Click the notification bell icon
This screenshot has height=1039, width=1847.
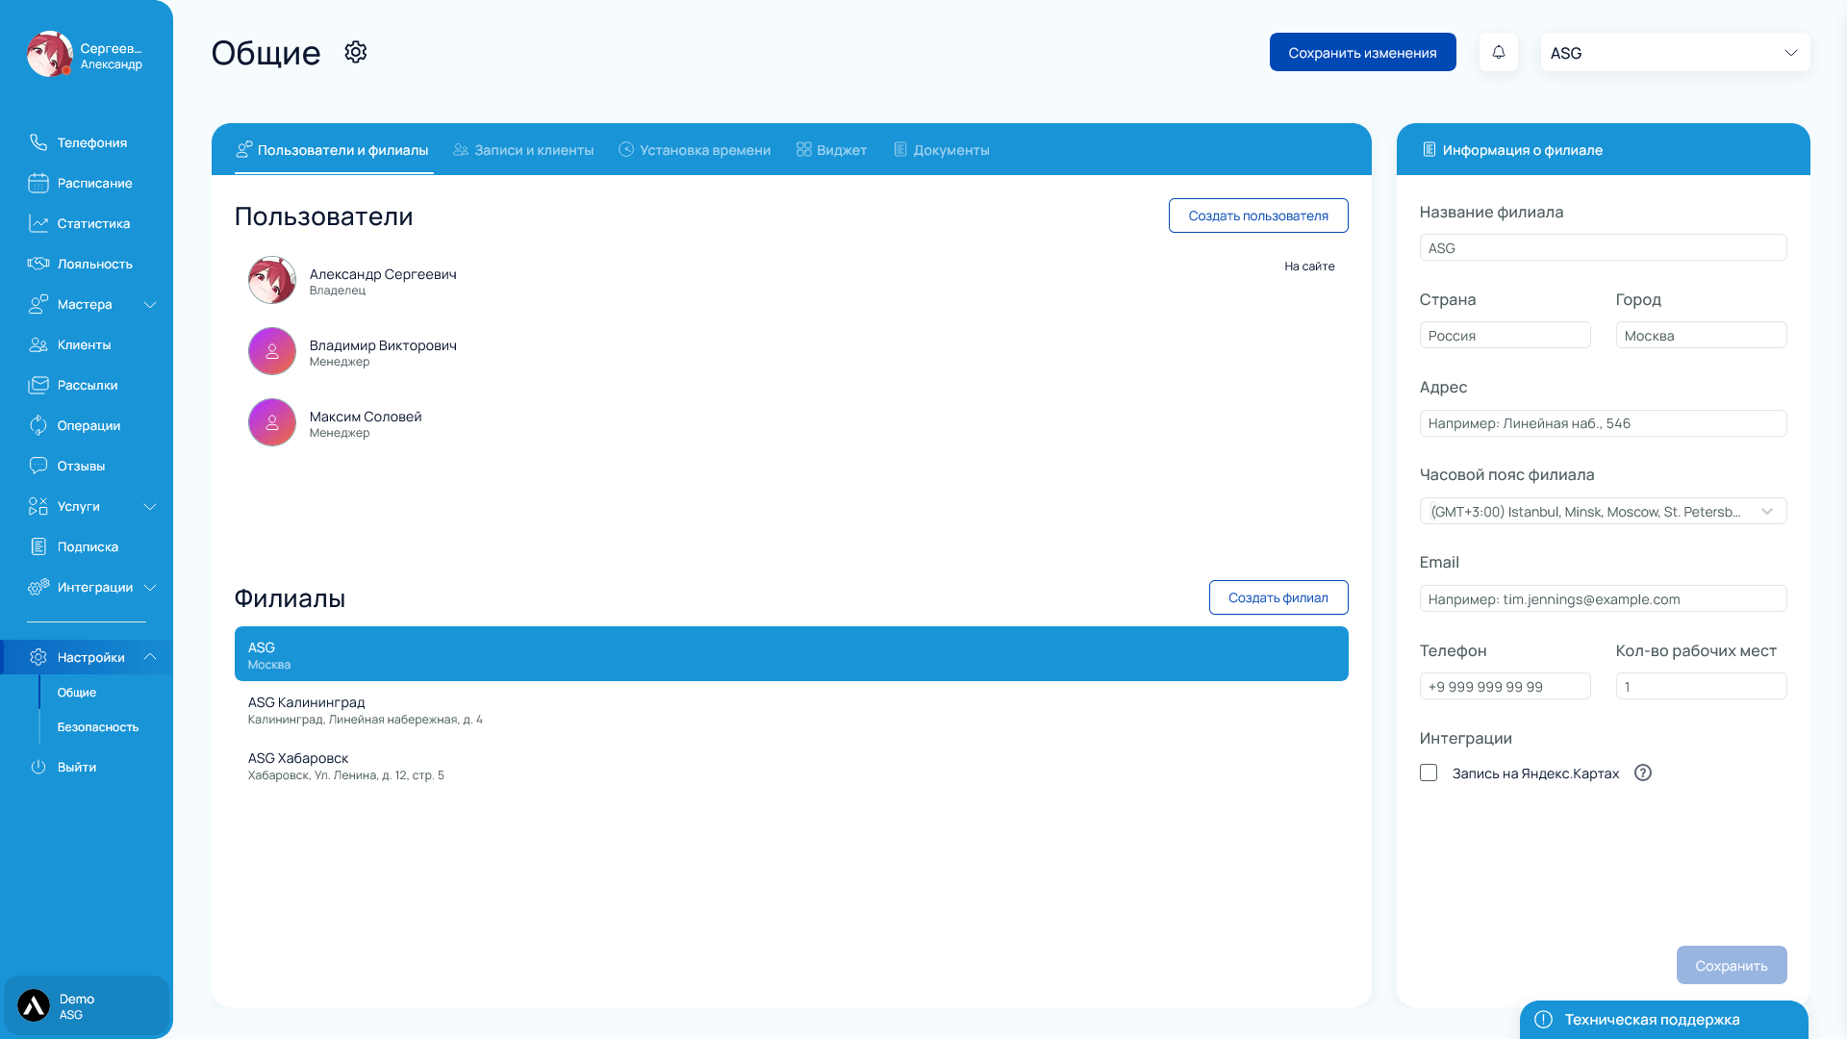pos(1498,52)
